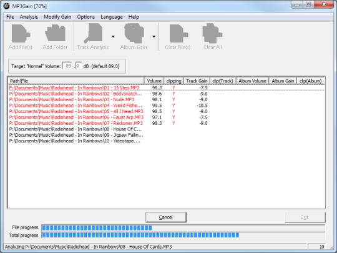The height and width of the screenshot is (253, 337).
Task: Click the Track Analysis toolbar icon
Action: click(93, 33)
